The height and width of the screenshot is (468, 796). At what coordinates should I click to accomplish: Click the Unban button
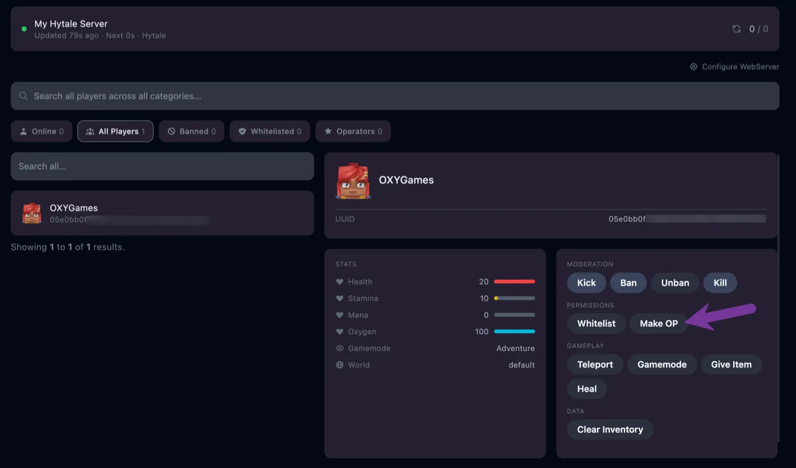pyautogui.click(x=675, y=283)
